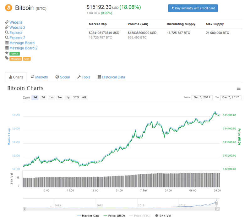This screenshot has height=219, width=245.
Task: Click the star icon beside Rank 1
Action: 7,53
